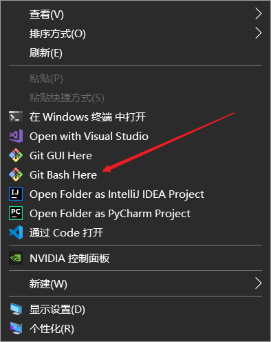Click the green NVIDIA icon
This screenshot has width=271, height=342.
pos(16,258)
